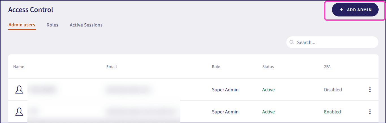Image resolution: width=386 pixels, height=123 pixels.
Task: Open the three-dot menu for the 2FA Enabled admin
Action: pyautogui.click(x=370, y=112)
